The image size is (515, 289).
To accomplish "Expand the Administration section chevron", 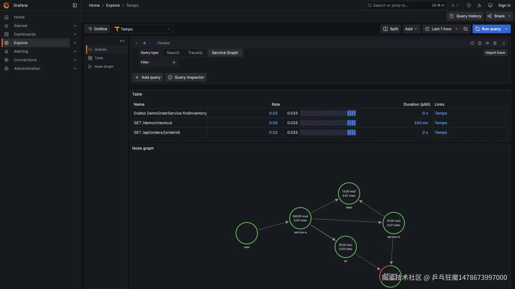I will 75,69.
